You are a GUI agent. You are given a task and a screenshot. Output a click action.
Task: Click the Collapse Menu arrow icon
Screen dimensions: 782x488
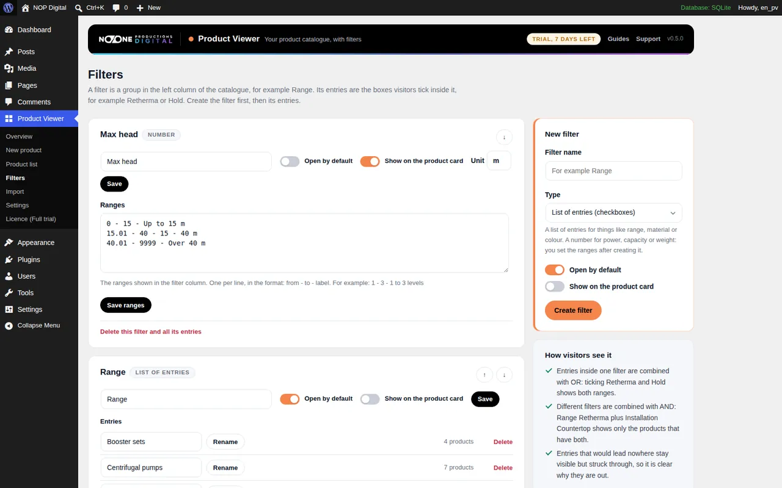click(9, 326)
